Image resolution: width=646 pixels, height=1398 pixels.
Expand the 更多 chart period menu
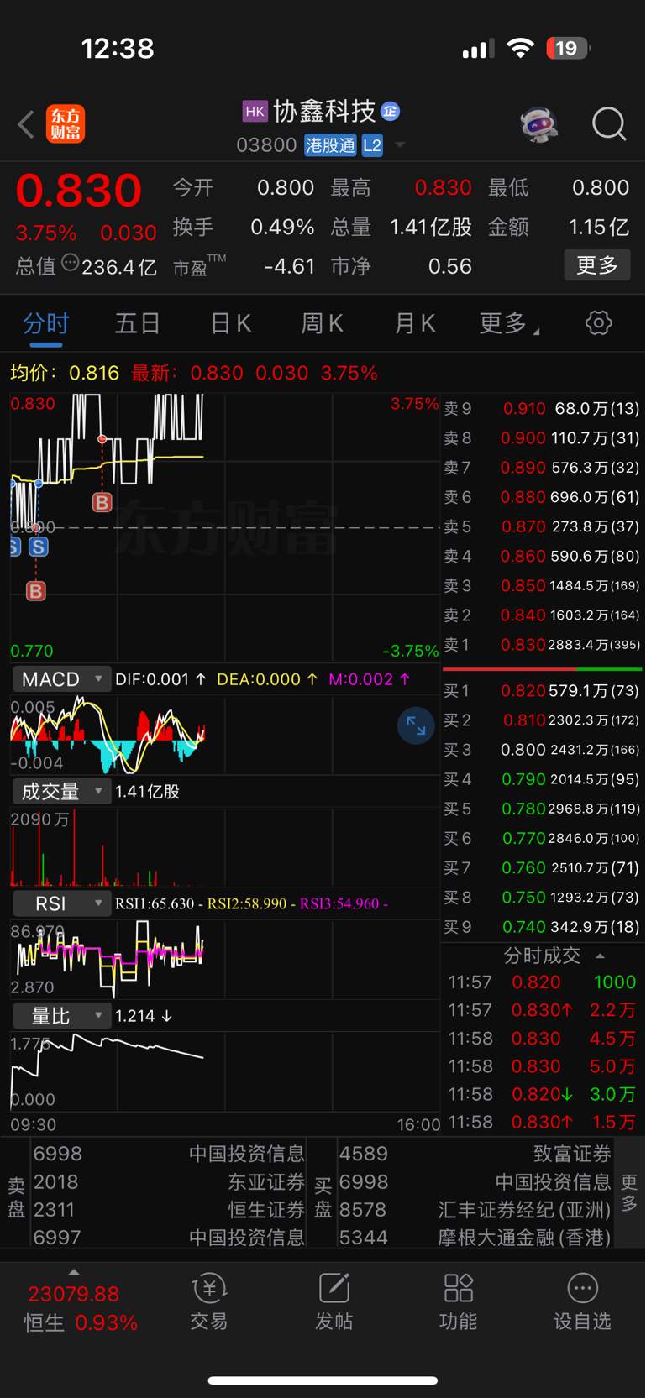point(509,323)
